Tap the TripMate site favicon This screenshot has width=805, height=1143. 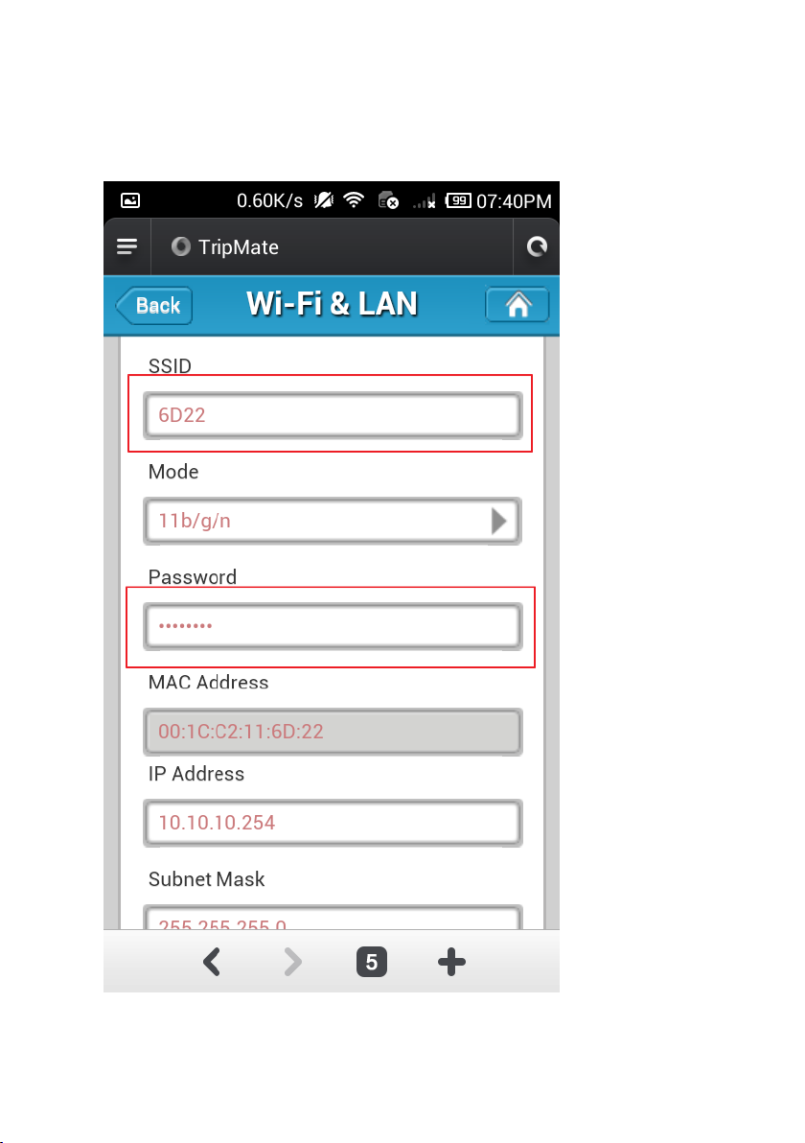pos(181,246)
